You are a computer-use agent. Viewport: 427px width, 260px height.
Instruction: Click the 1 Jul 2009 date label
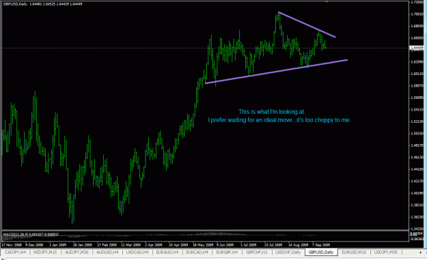(x=249, y=245)
